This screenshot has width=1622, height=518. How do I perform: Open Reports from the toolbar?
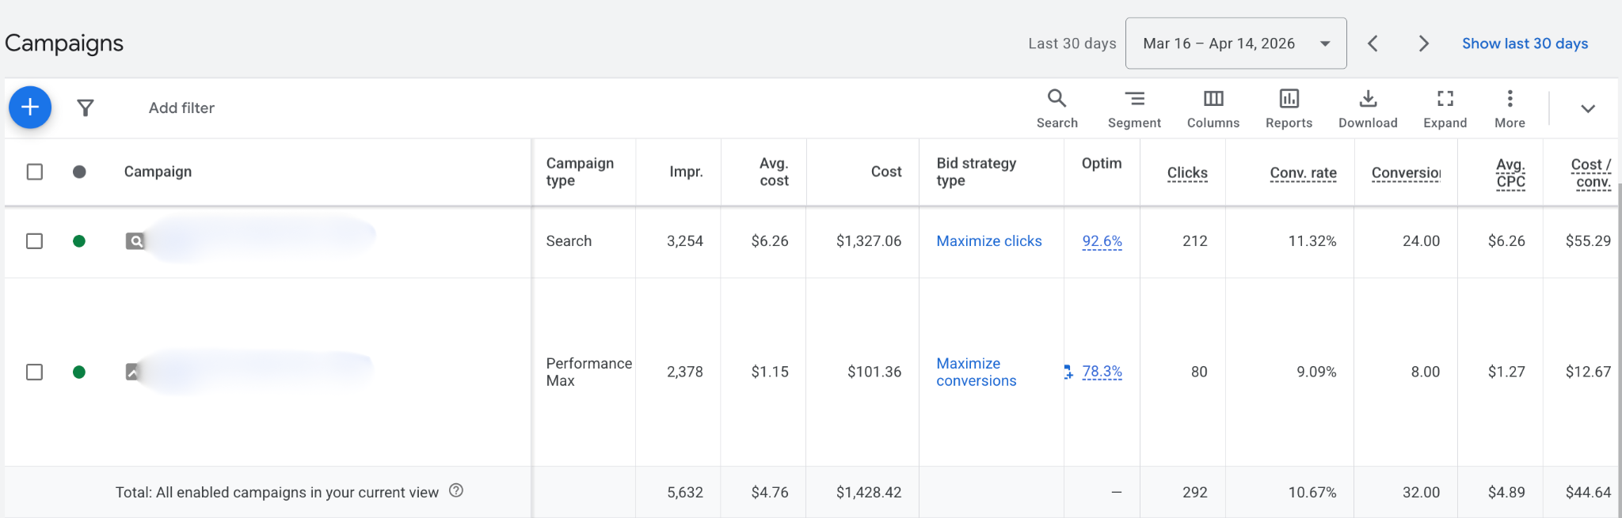point(1289,108)
